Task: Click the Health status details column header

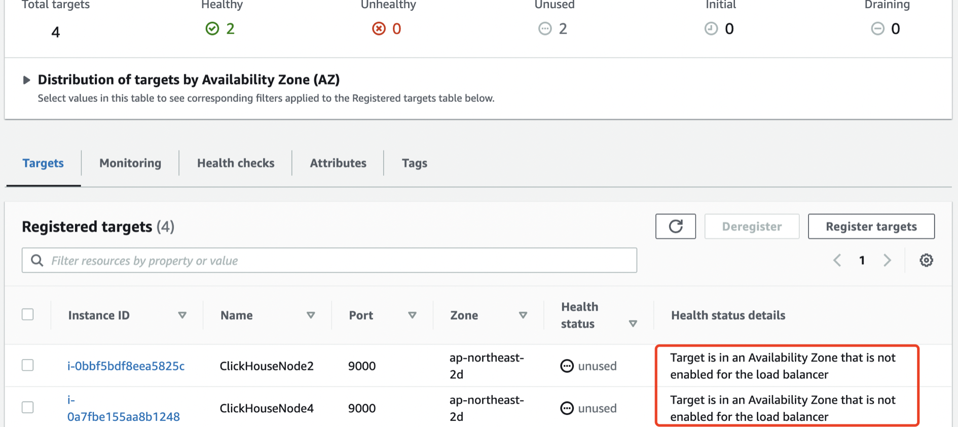Action: click(x=728, y=315)
